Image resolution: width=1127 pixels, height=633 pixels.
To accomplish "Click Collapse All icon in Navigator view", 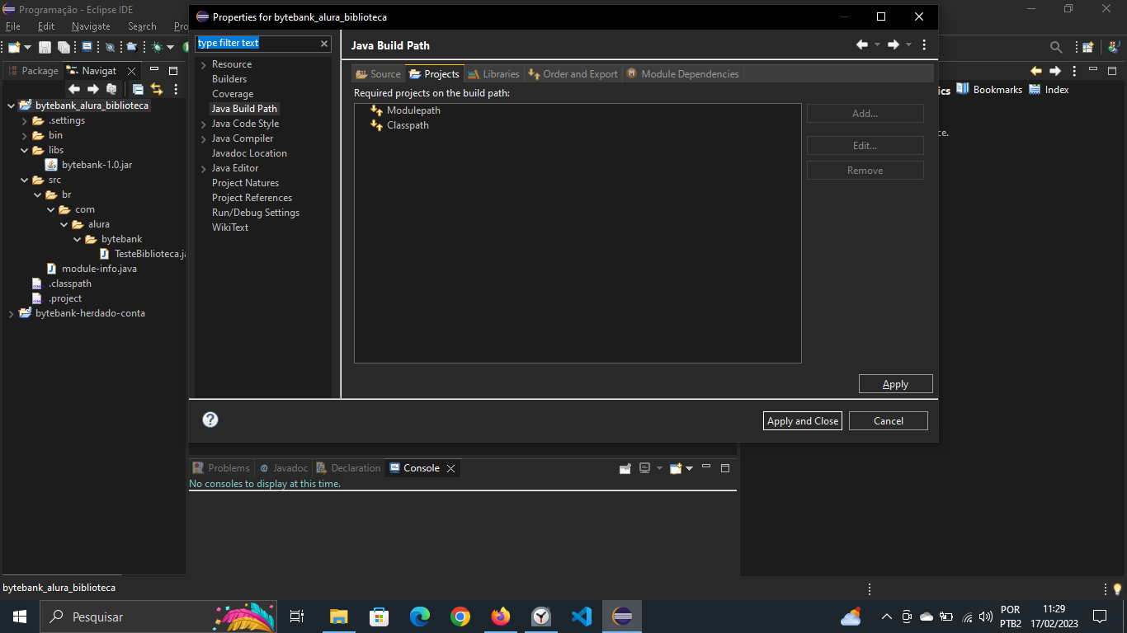I will click(138, 89).
